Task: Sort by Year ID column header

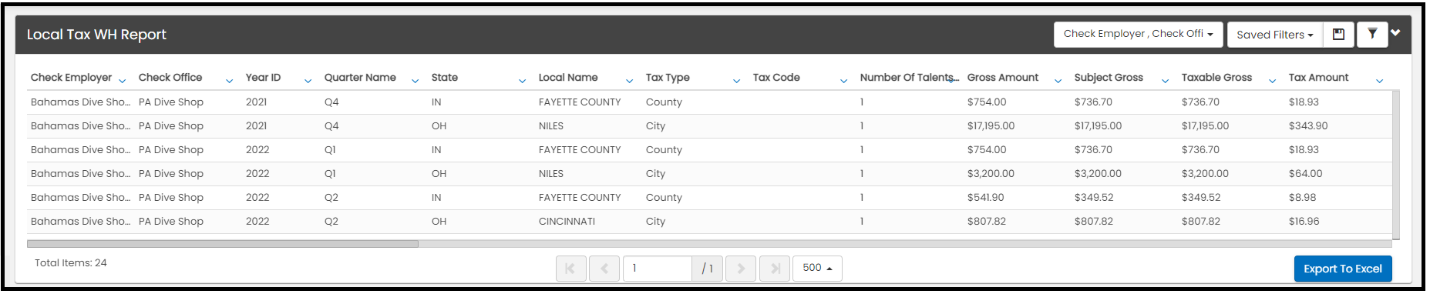Action: pos(263,78)
